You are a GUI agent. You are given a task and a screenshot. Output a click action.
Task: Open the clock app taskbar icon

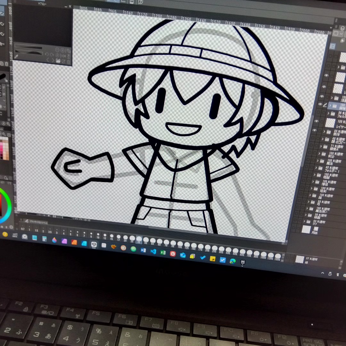click(x=25, y=236)
